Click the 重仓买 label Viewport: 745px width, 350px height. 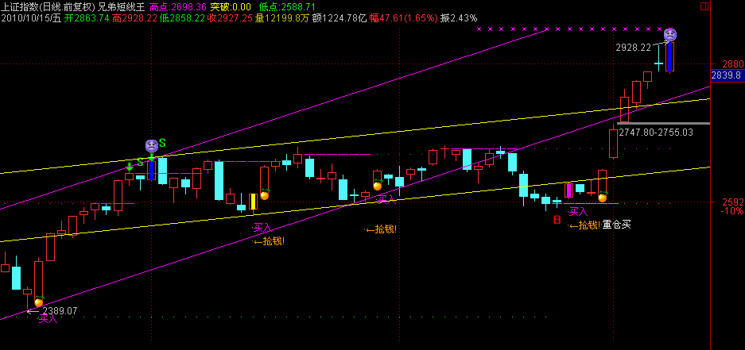point(617,225)
